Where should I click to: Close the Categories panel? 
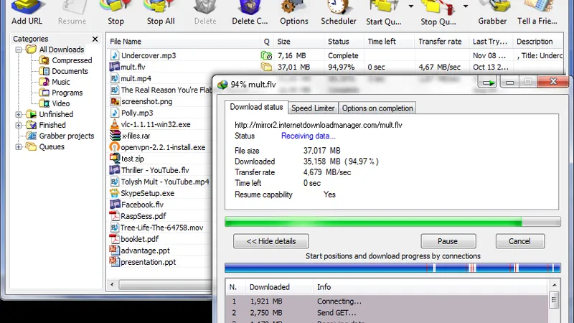tap(95, 39)
